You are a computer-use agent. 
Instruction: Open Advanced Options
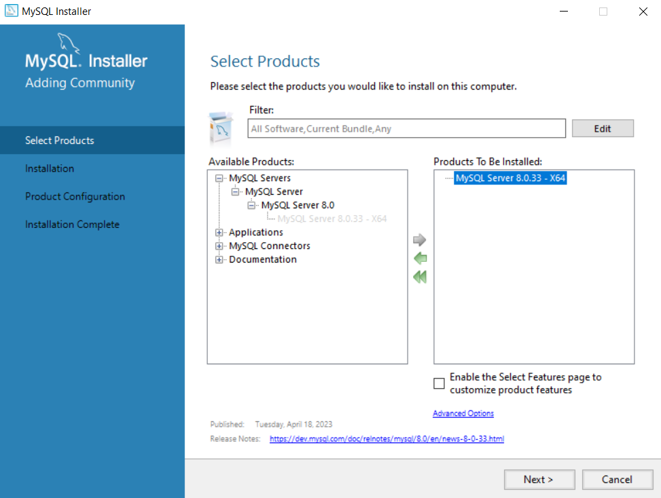coord(463,413)
